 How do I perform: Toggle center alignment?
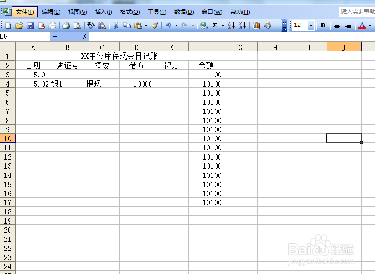337,25
